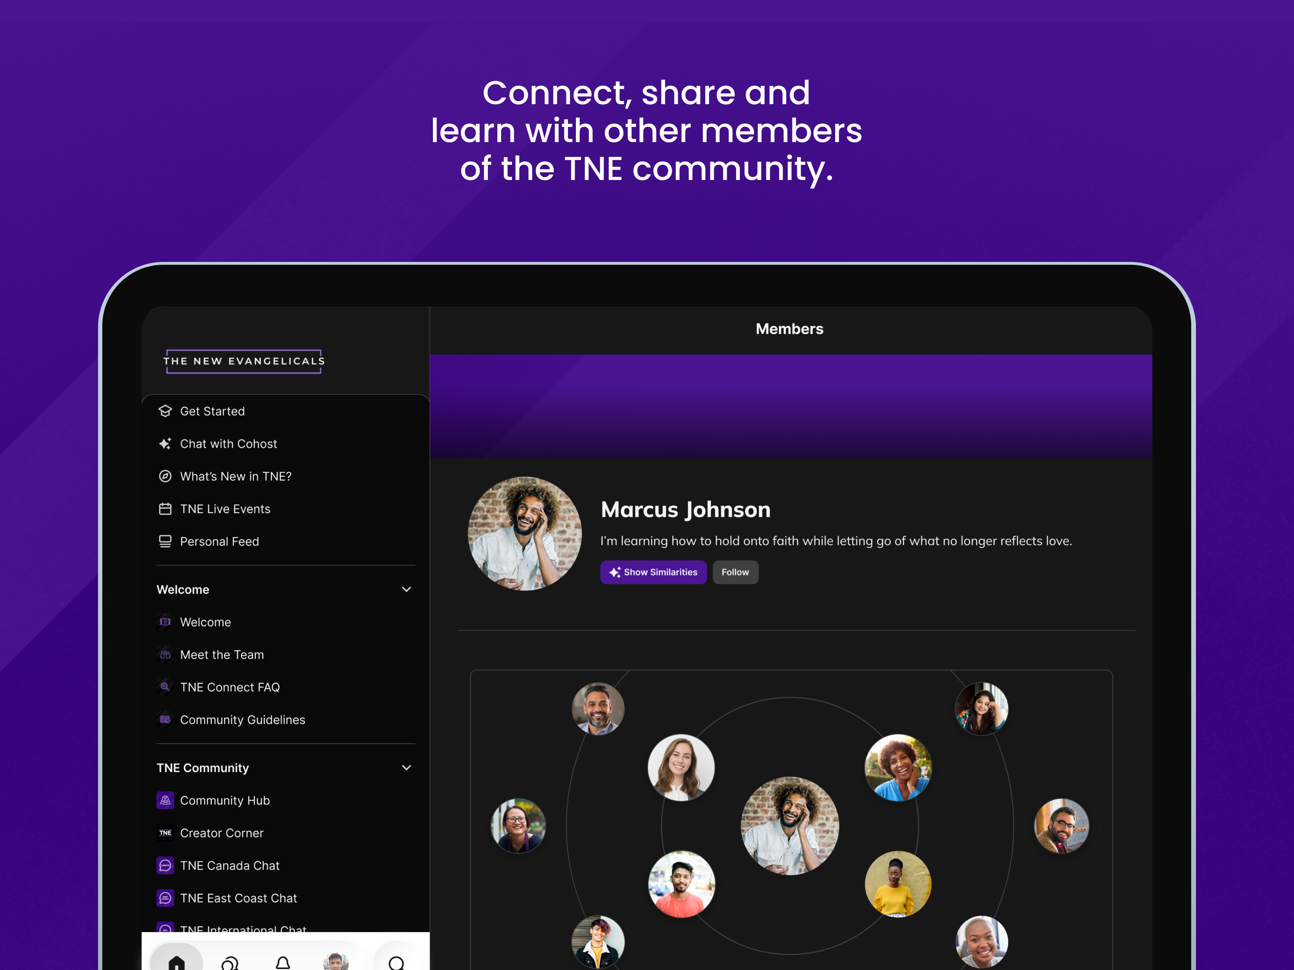Tap the chat bubbles icon in bottom bar
Viewport: 1294px width, 970px height.
(x=230, y=963)
